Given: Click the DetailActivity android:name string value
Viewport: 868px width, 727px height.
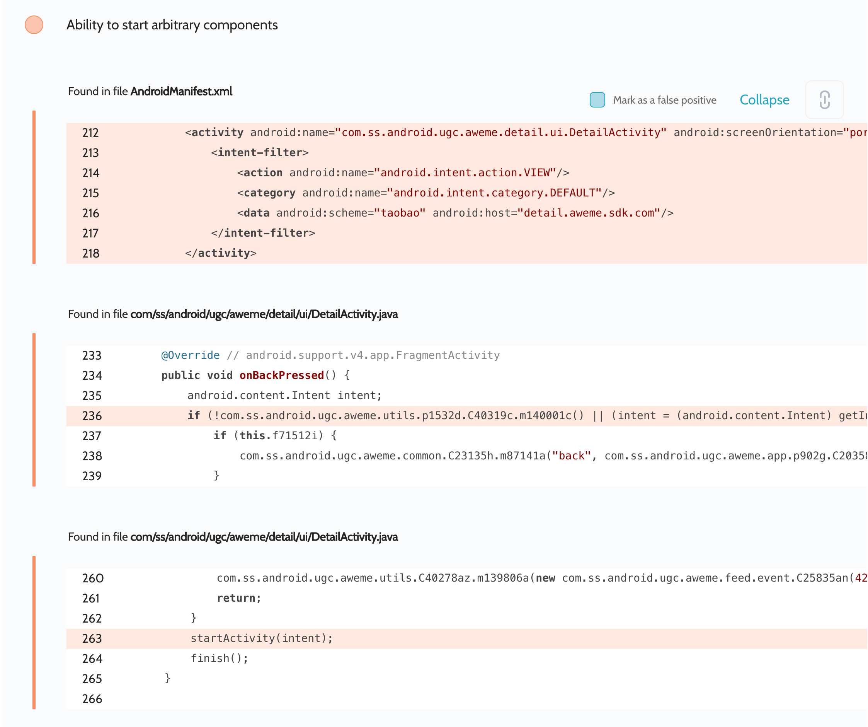Looking at the screenshot, I should 500,132.
